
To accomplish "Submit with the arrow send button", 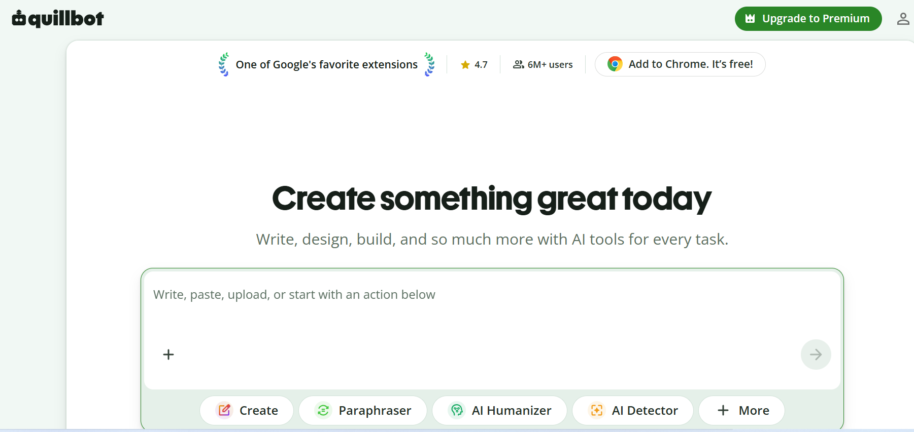I will click(816, 355).
